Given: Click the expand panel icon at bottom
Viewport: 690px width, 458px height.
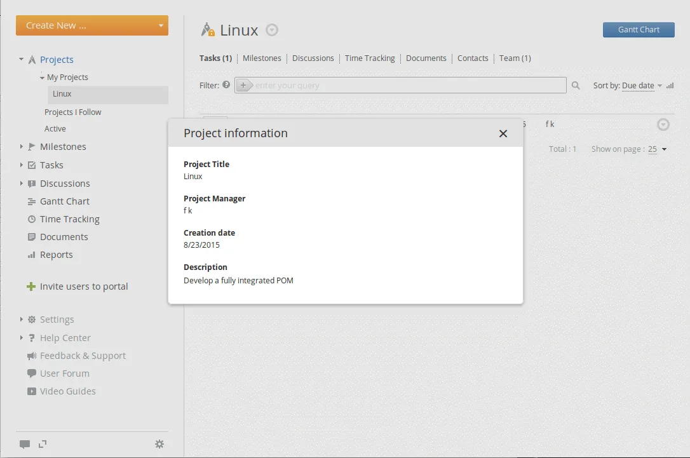Looking at the screenshot, I should pos(43,444).
